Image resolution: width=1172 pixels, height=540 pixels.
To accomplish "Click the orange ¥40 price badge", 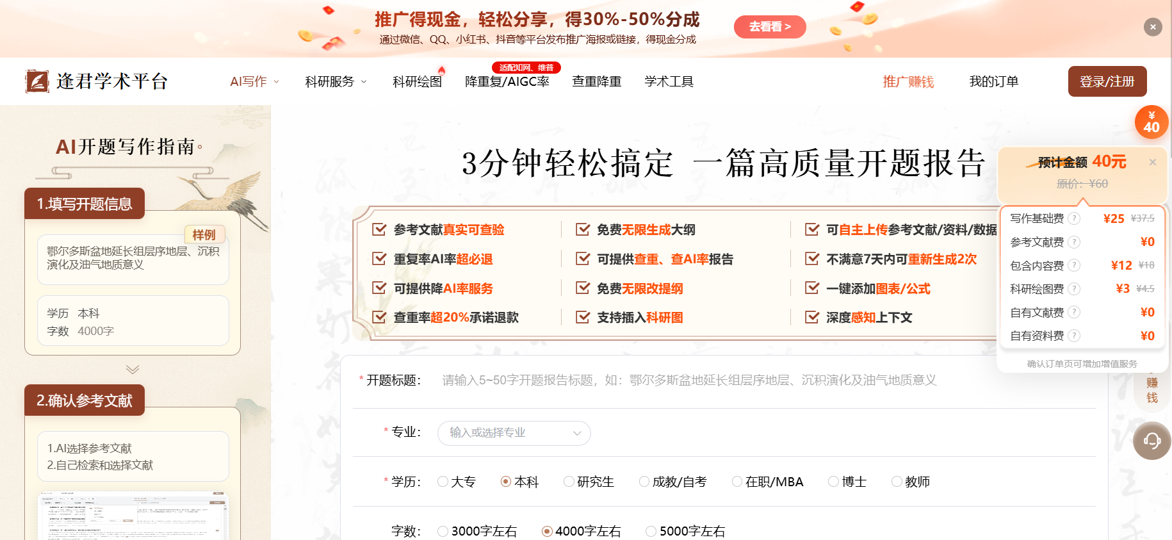I will [1152, 122].
